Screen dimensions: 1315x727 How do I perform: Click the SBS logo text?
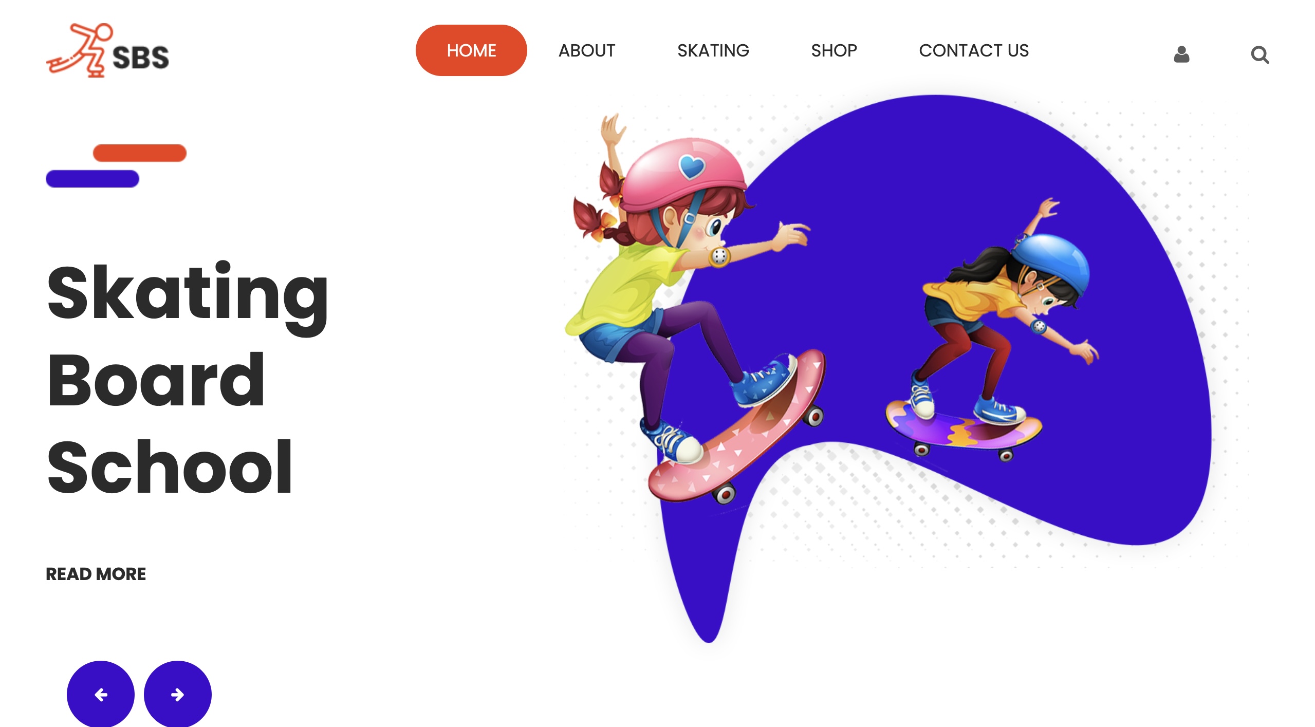coord(140,57)
